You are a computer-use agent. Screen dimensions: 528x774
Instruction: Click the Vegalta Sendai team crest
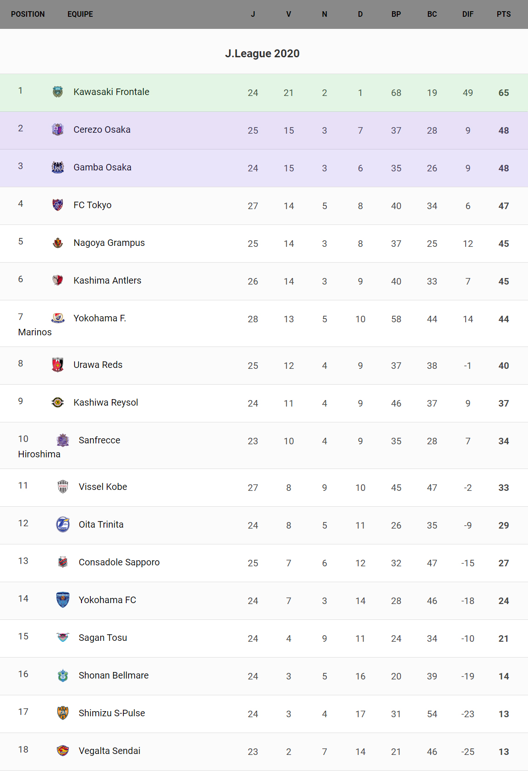63,751
